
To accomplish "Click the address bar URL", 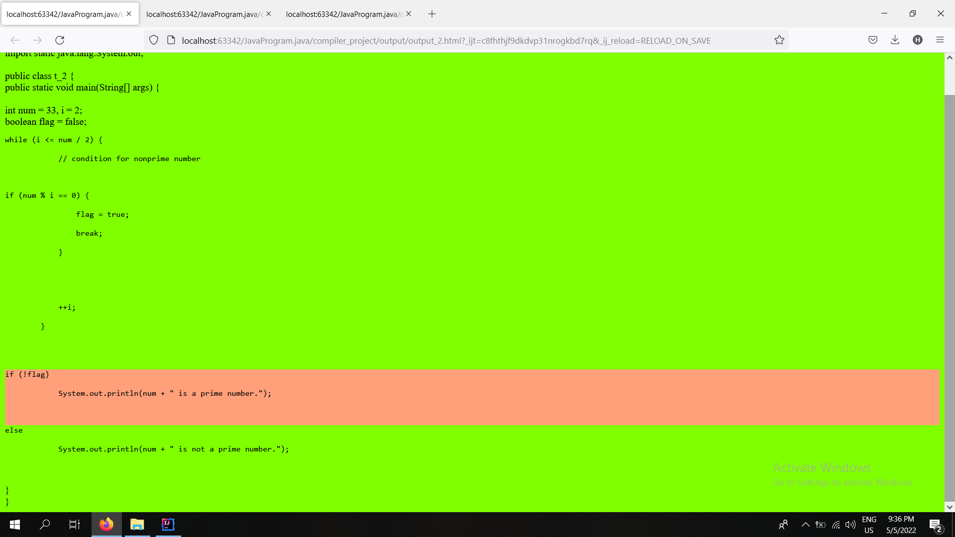I will (x=446, y=40).
